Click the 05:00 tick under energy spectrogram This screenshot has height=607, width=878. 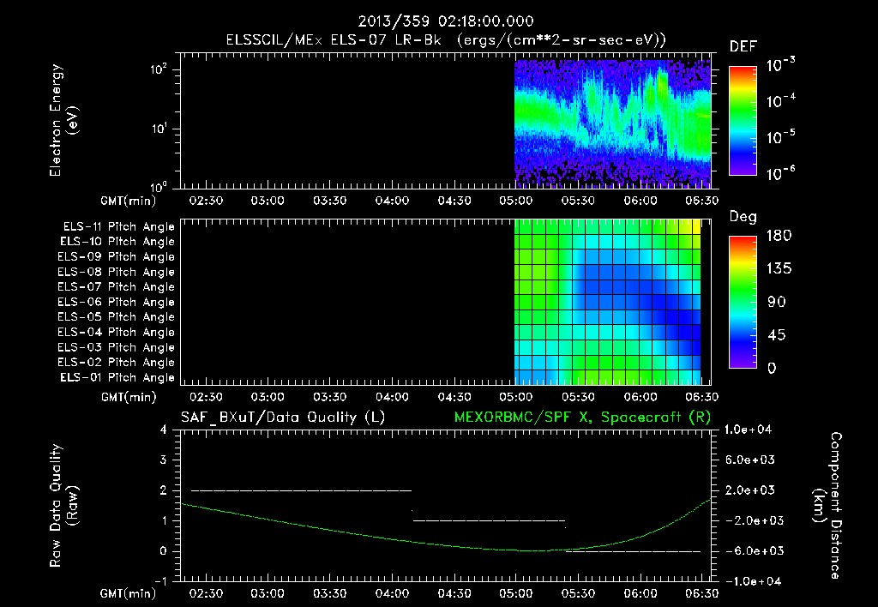tap(515, 201)
